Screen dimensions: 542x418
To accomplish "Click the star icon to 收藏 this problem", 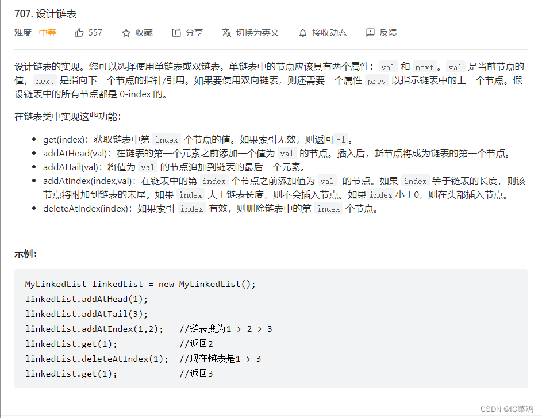I will point(125,33).
